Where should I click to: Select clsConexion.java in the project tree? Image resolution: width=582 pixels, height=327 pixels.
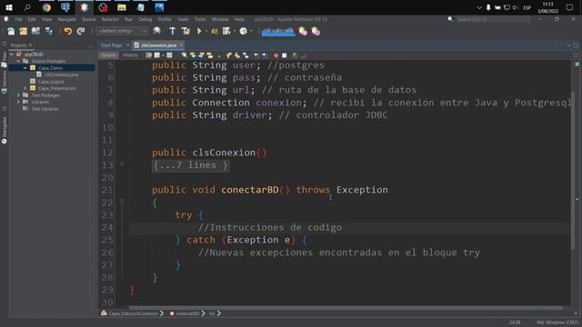[62, 74]
